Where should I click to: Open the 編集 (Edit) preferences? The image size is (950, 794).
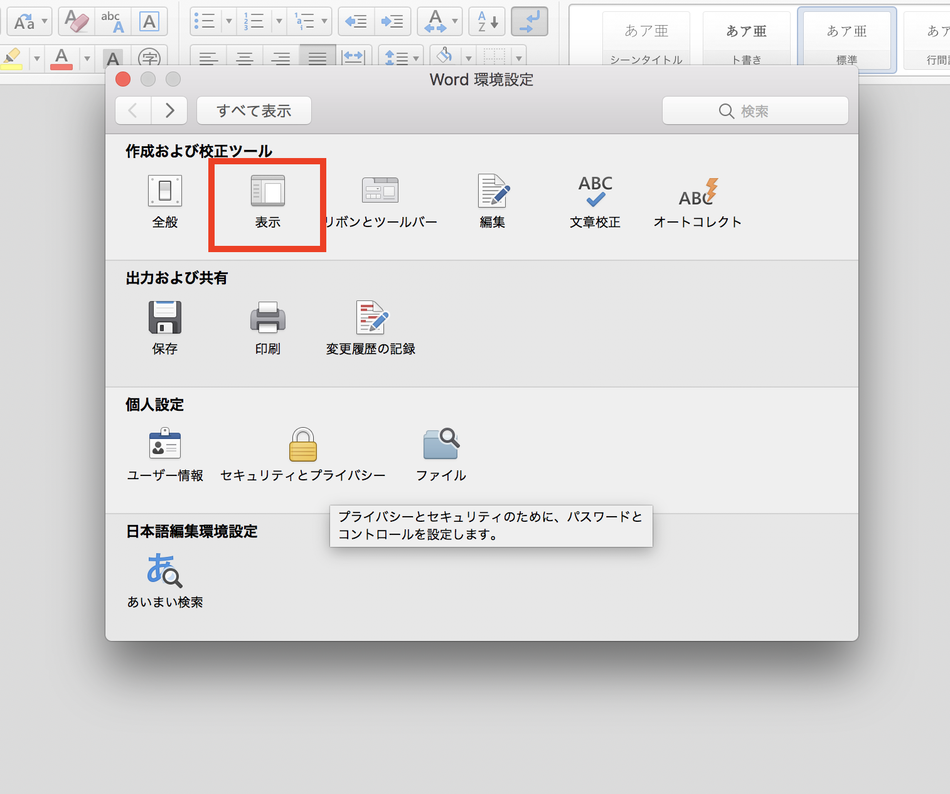tap(493, 201)
